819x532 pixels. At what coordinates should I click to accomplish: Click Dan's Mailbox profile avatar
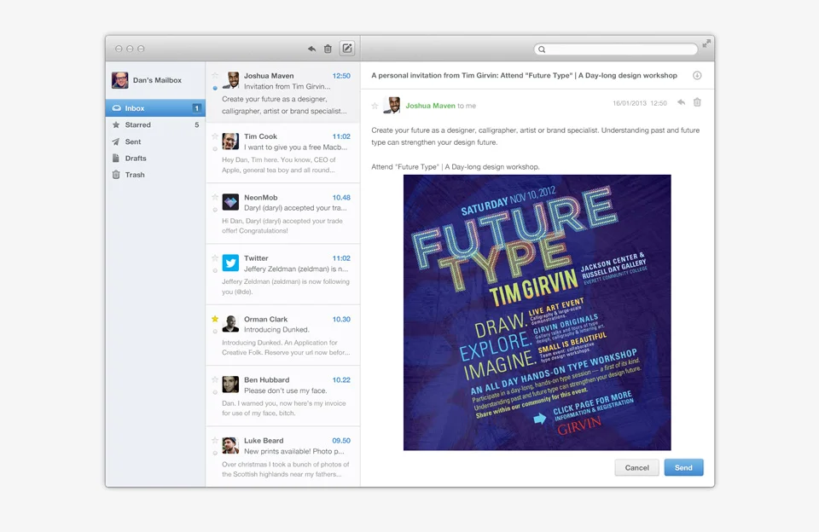[x=119, y=80]
